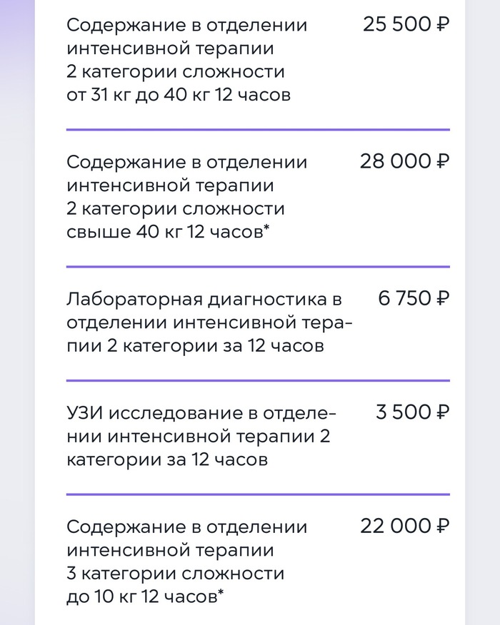Viewport: 500px width, 625px height.
Task: Click the asterisk after 'свыше 40 кг 12 часов'
Action: (266, 228)
